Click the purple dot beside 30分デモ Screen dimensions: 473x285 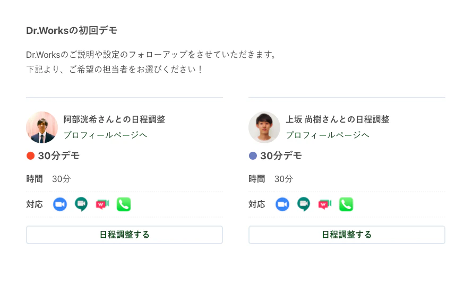pos(253,156)
